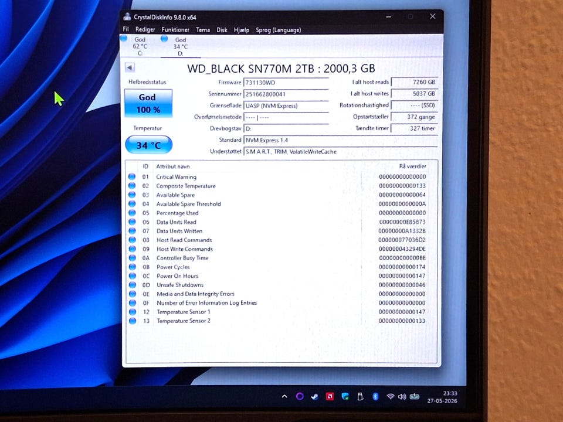Open the Tema menu
This screenshot has height=422, width=563.
[203, 30]
